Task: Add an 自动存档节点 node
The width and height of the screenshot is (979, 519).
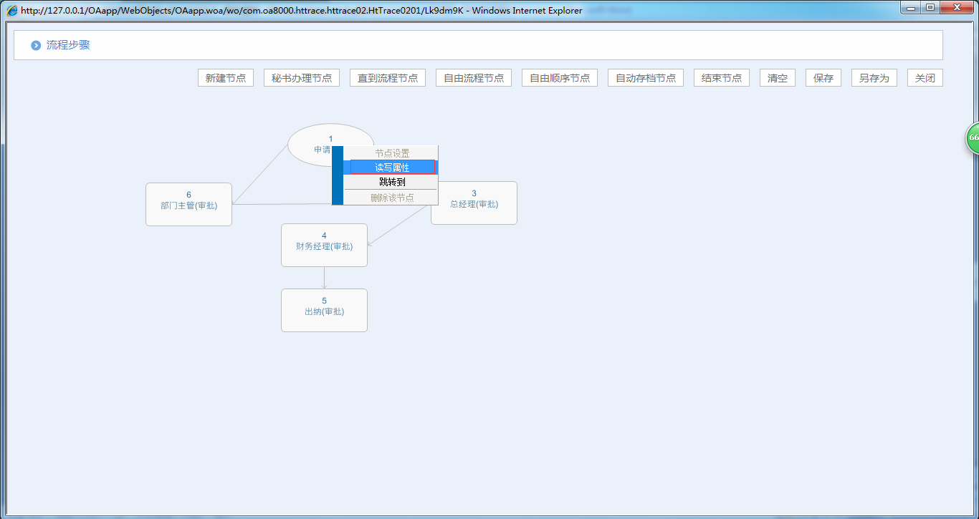Action: coord(646,78)
